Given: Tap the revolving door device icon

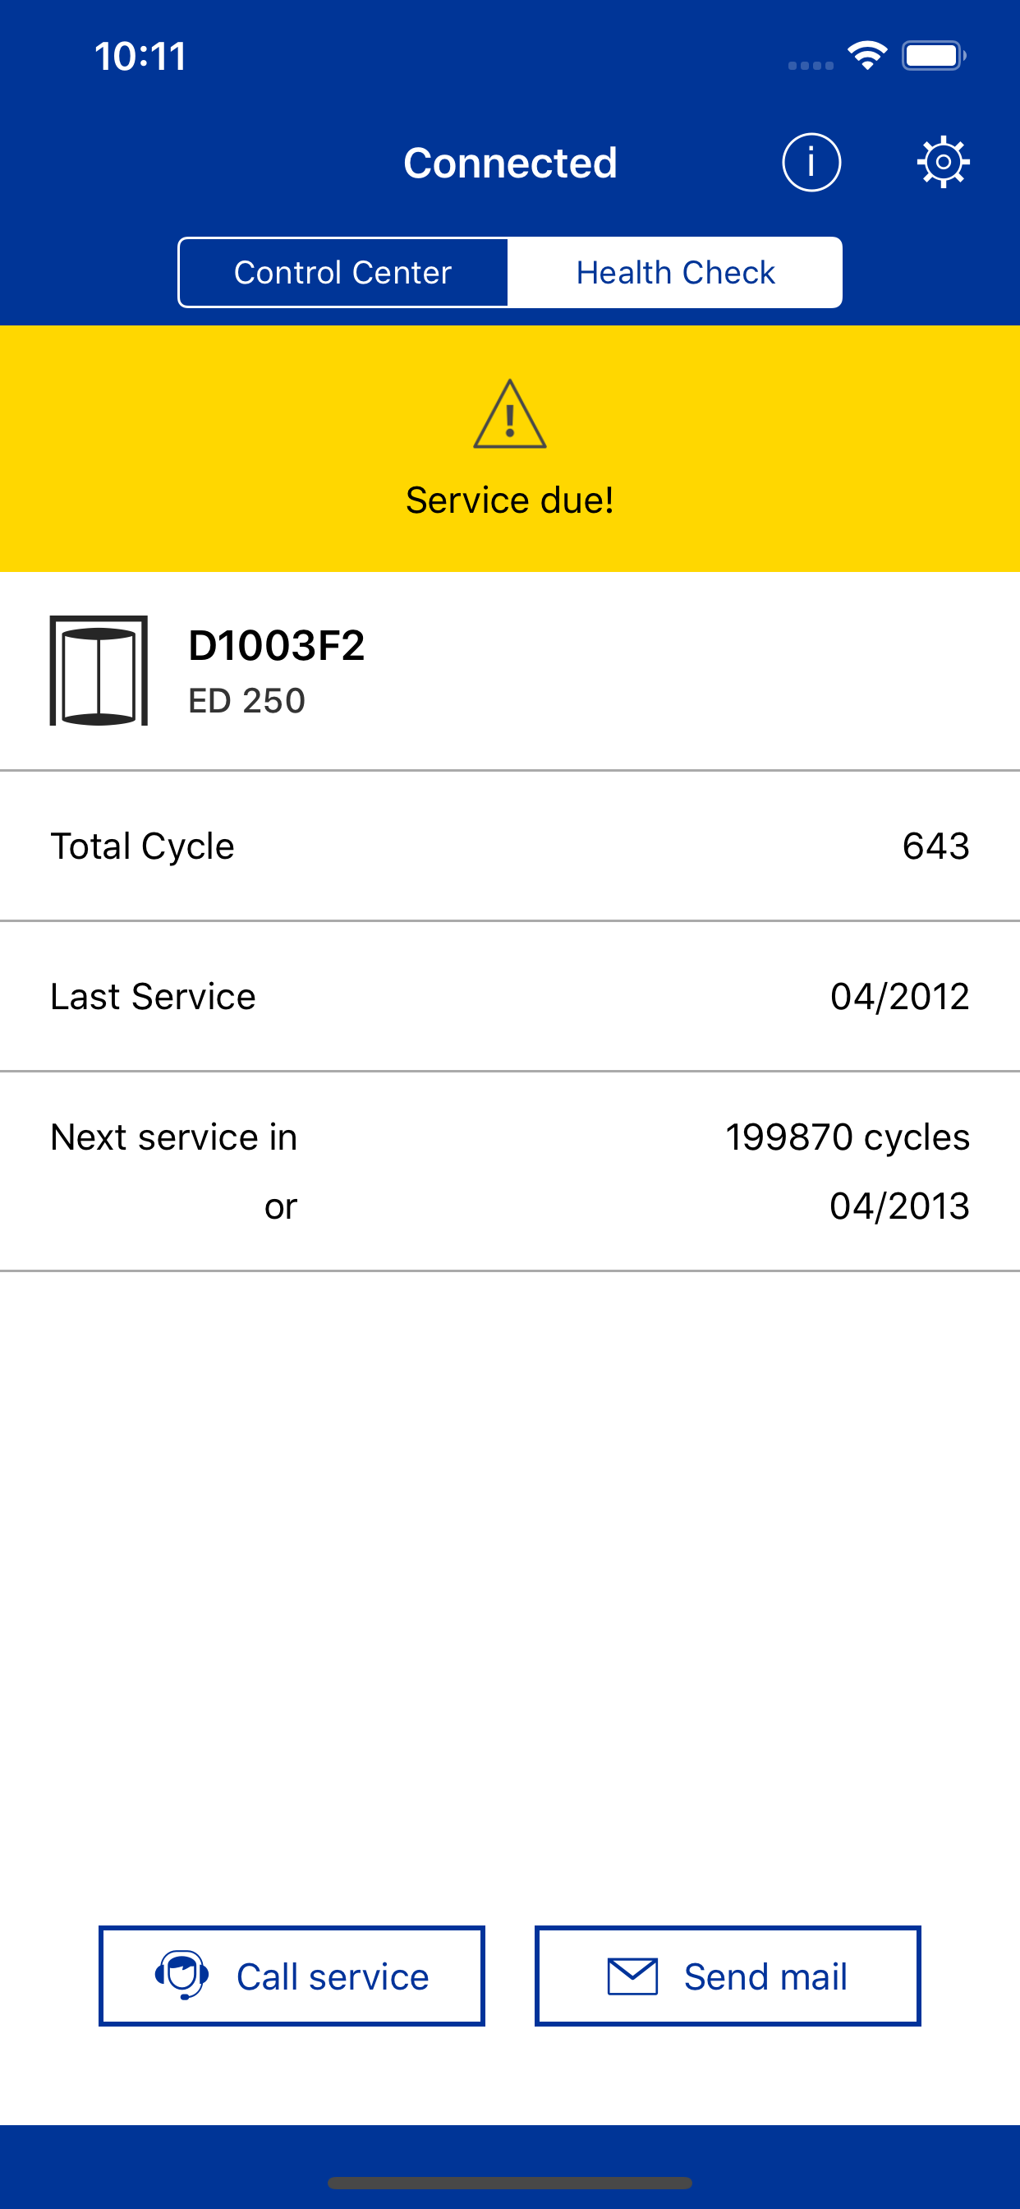Looking at the screenshot, I should point(99,671).
